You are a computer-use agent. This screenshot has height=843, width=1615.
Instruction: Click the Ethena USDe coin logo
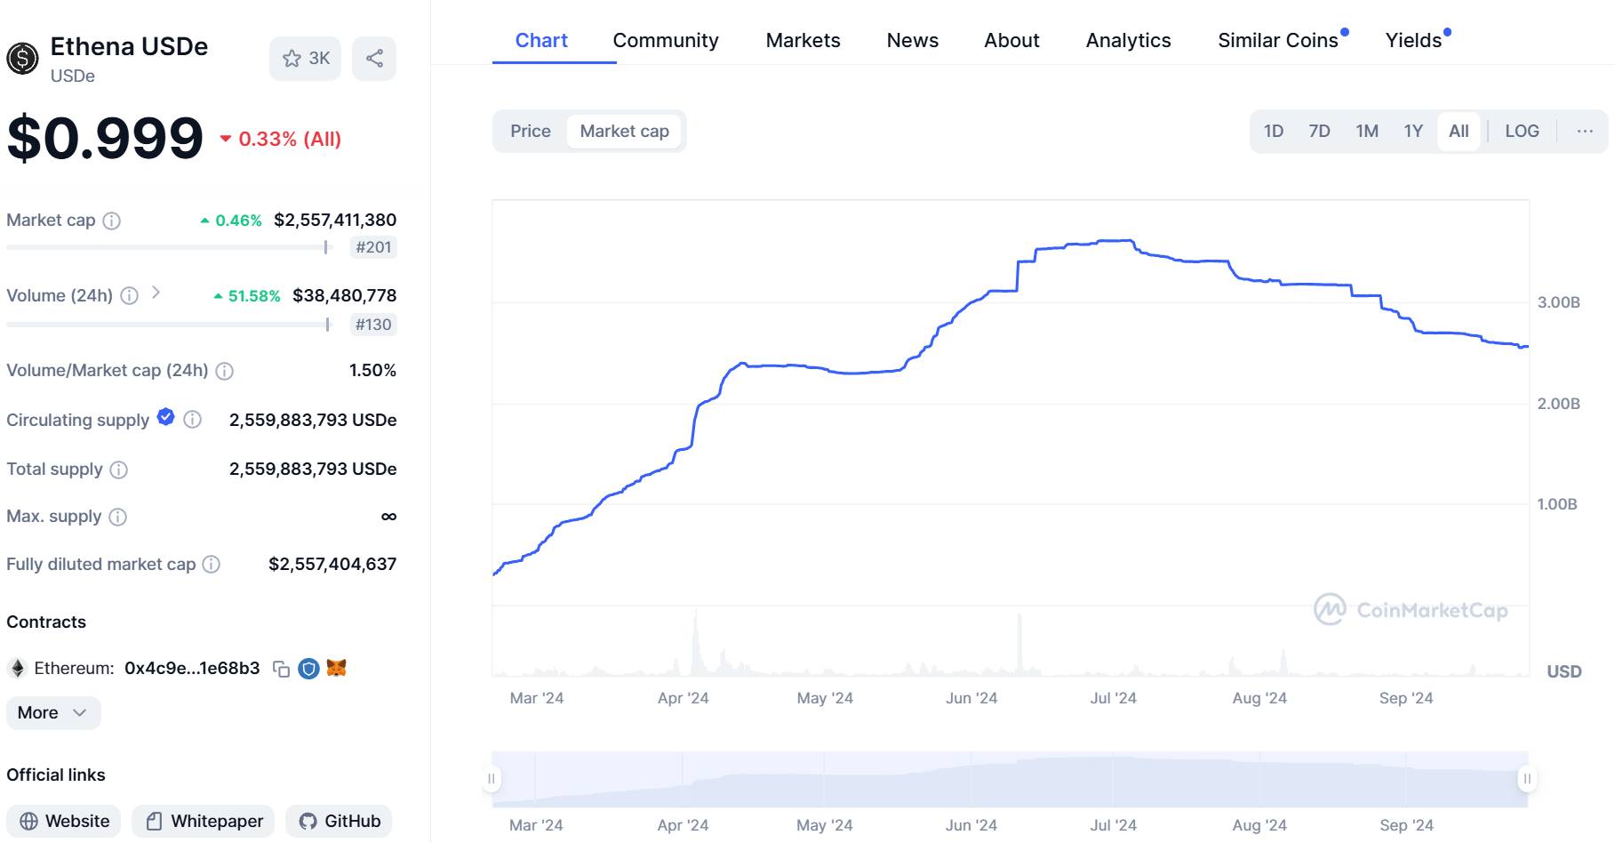pyautogui.click(x=22, y=59)
